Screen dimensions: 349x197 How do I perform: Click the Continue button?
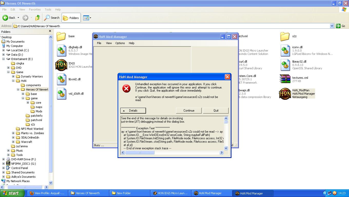pos(189,111)
